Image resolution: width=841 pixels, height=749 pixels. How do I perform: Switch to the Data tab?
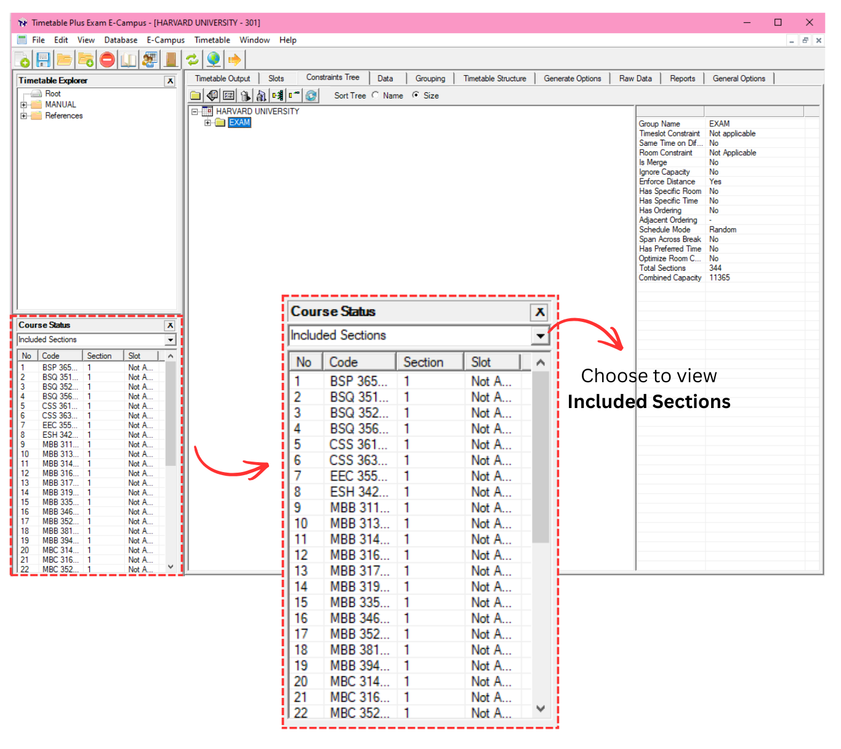coord(385,79)
